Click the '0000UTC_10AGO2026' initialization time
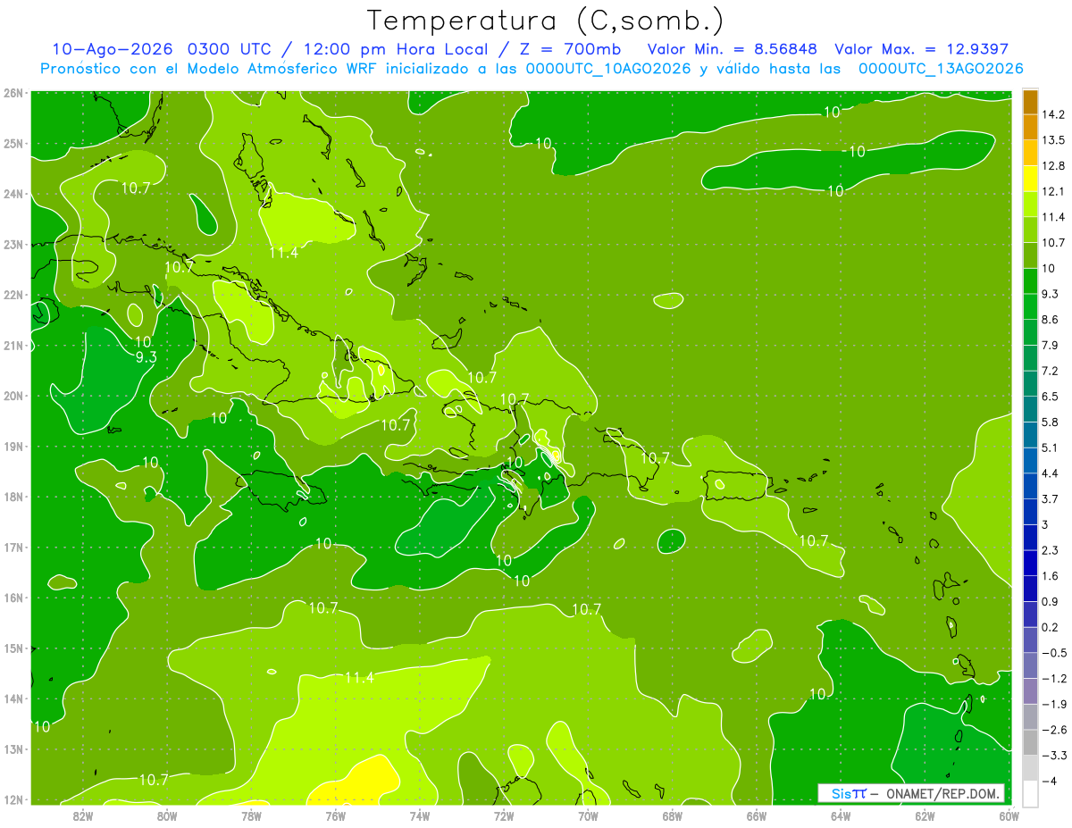This screenshot has width=1072, height=828. (x=608, y=69)
